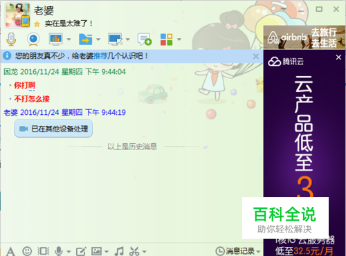The width and height of the screenshot is (346, 256).
Task: Close the Tencent Cloud ad panel
Action: [338, 57]
